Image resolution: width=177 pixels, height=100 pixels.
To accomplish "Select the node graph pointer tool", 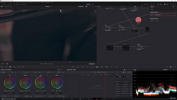I will [98, 6].
